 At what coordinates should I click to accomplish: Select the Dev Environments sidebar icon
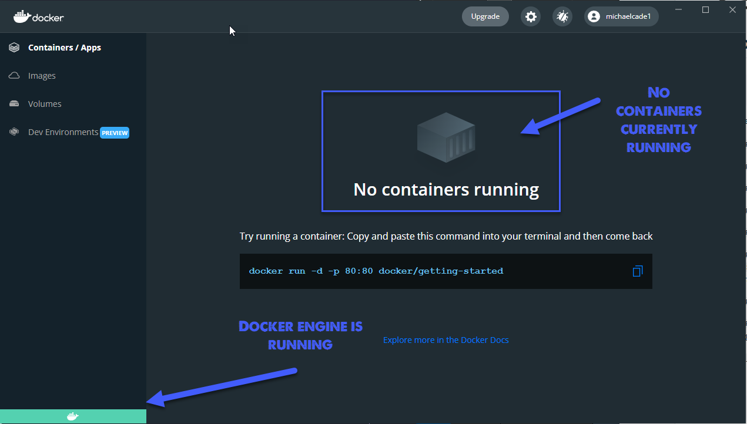[x=14, y=132]
